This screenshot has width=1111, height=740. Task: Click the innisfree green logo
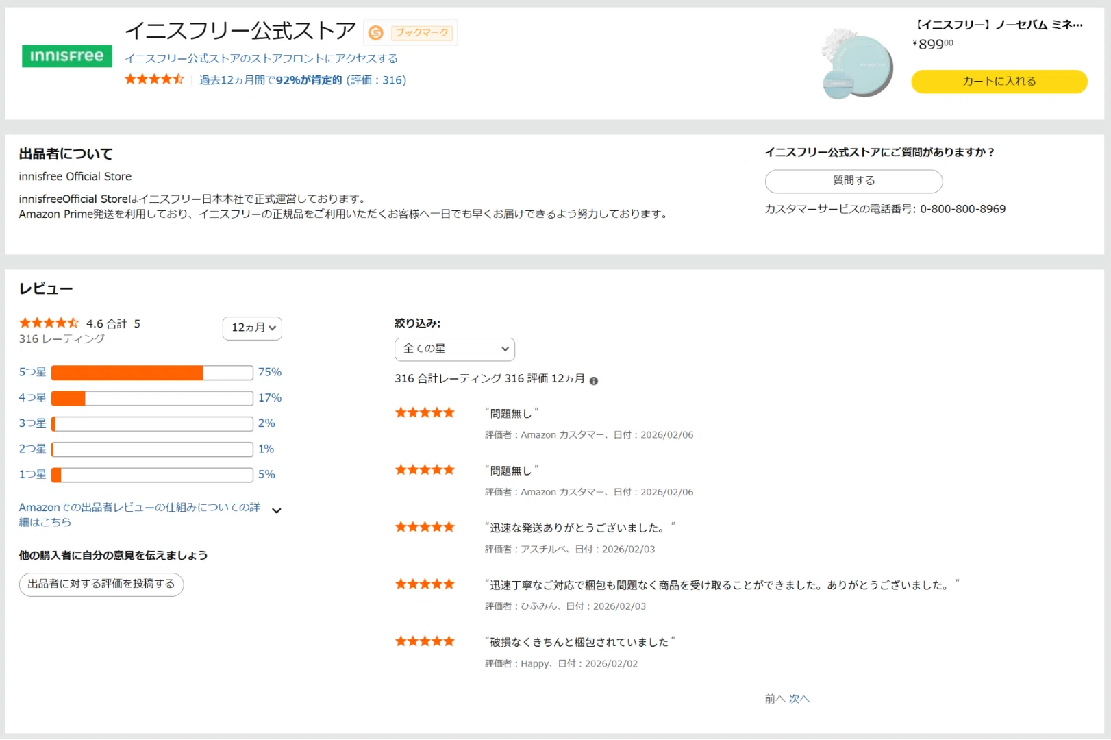point(67,56)
